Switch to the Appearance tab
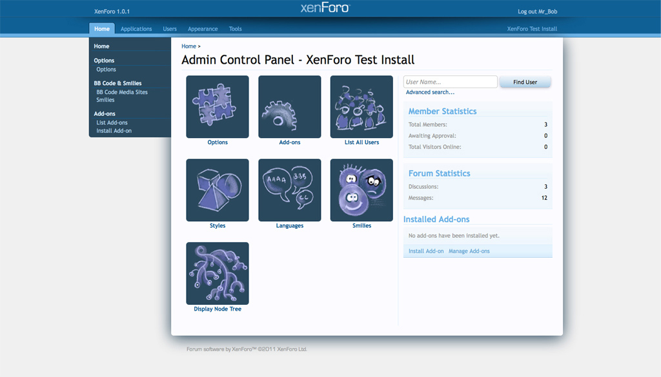The width and height of the screenshot is (661, 377). pyautogui.click(x=203, y=29)
